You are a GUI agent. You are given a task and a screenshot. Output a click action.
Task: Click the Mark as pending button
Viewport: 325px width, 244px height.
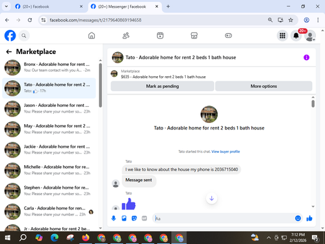pyautogui.click(x=162, y=86)
